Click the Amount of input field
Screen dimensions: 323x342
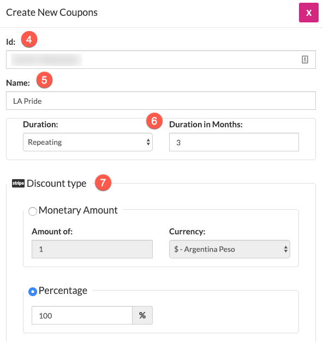[x=92, y=249]
